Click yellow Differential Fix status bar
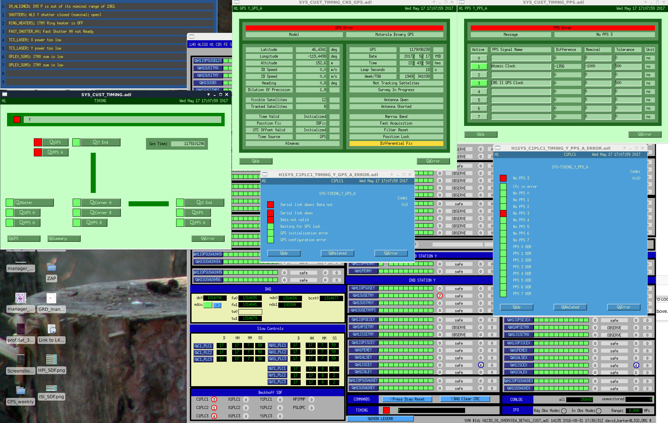Image resolution: width=668 pixels, height=423 pixels. (396, 143)
